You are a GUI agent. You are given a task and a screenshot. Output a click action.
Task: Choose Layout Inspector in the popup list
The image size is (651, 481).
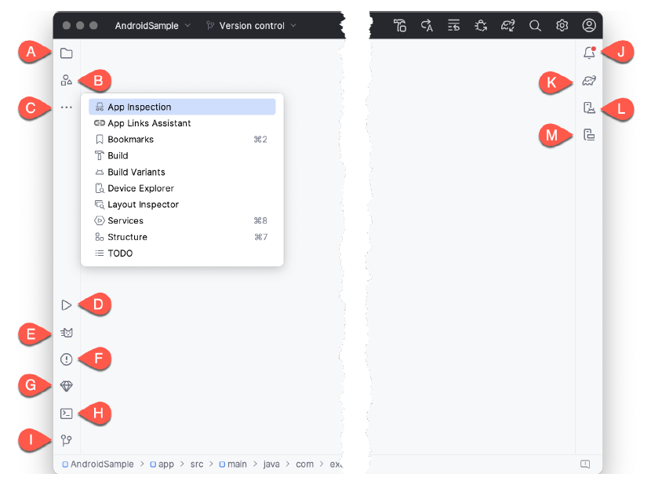[143, 205]
